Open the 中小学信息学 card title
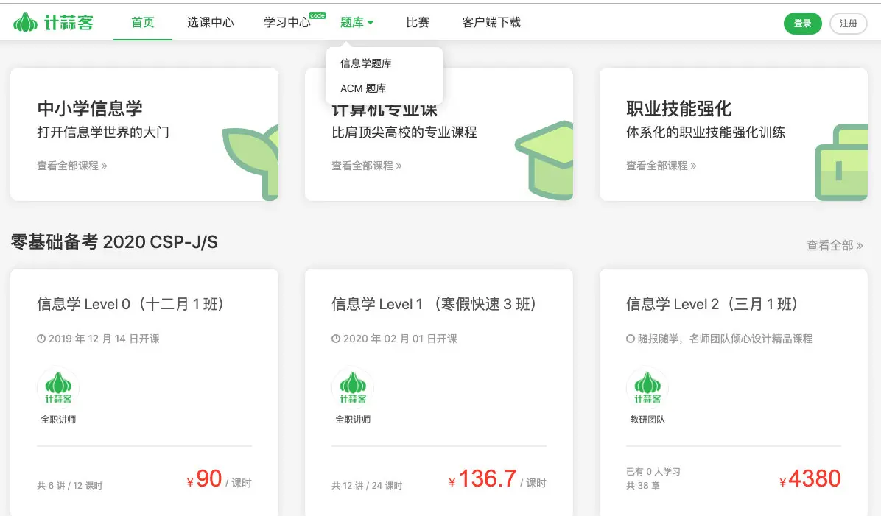 click(x=90, y=108)
